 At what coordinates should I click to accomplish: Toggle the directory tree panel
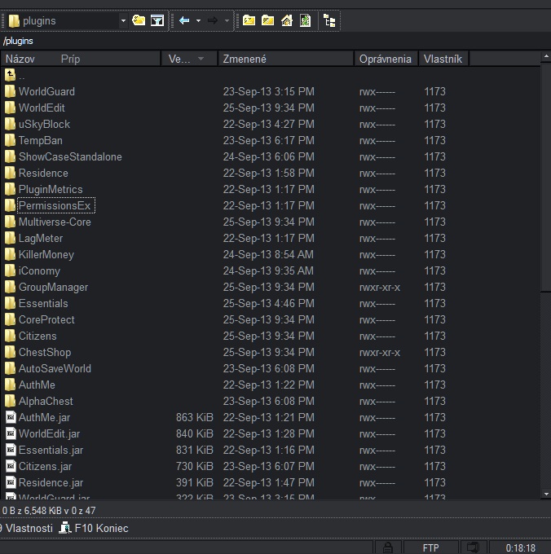(329, 21)
